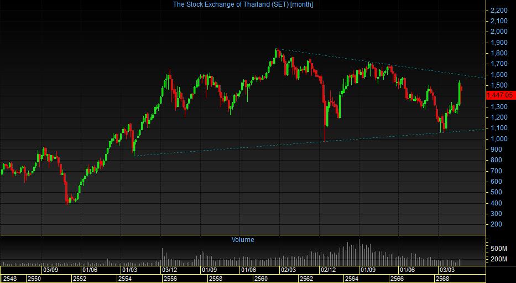The width and height of the screenshot is (516, 283).
Task: Click the 600 price axis label
Action: click(496, 182)
